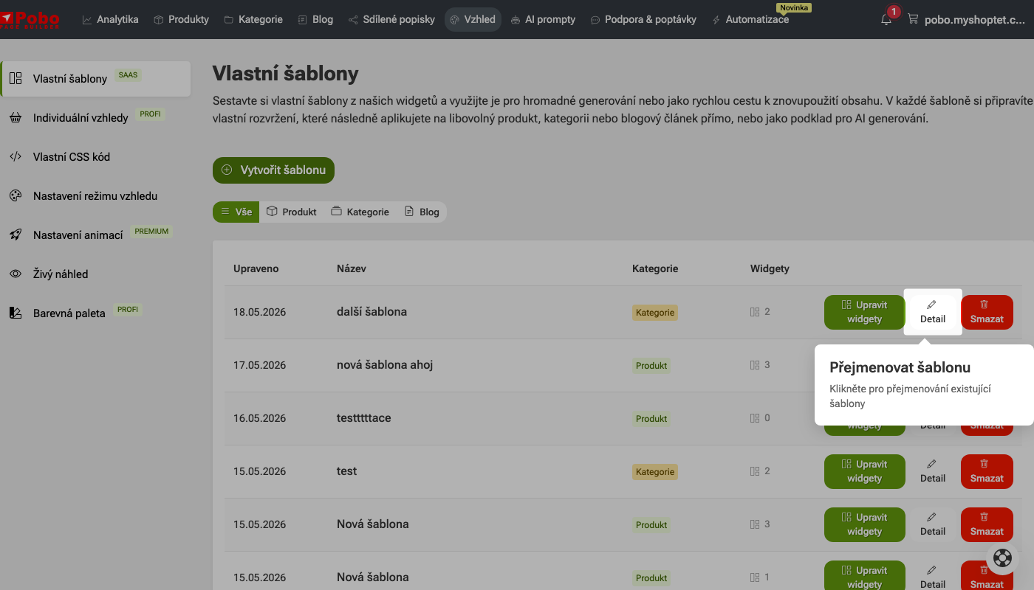
Task: Open Nastavení animací rocket item
Action: (x=95, y=235)
